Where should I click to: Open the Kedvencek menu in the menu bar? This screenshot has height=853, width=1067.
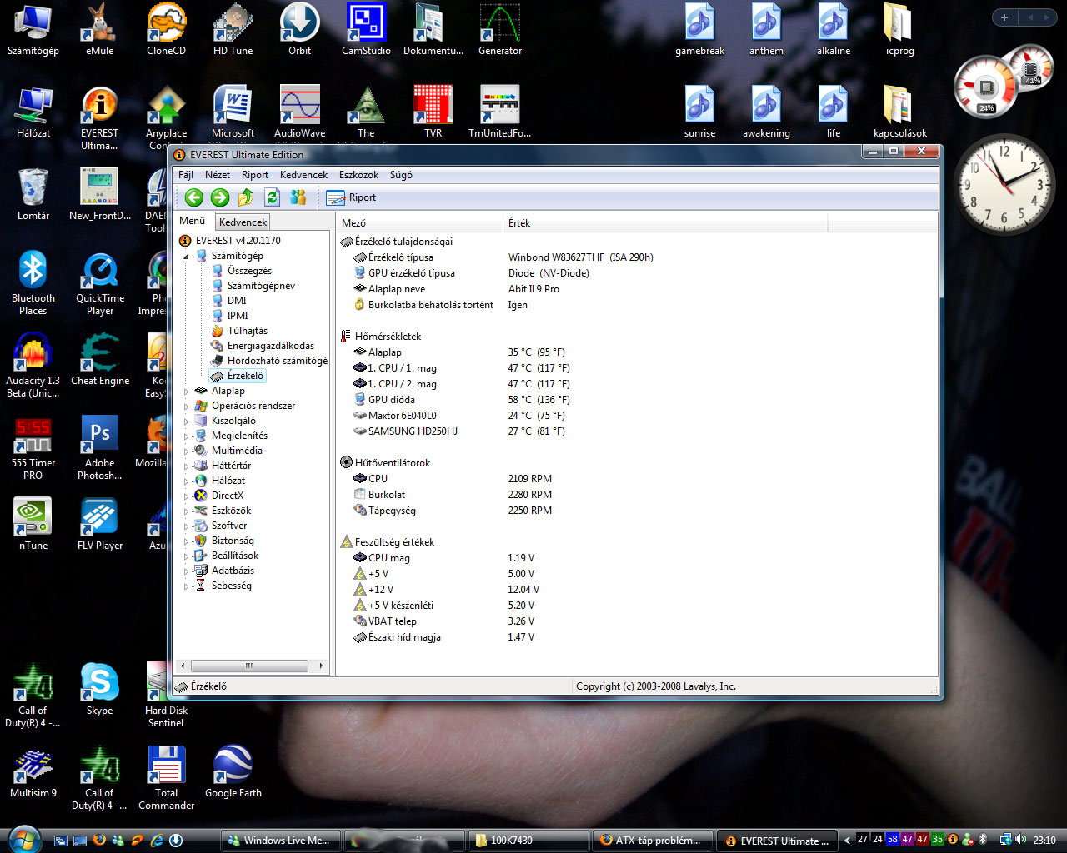tap(303, 175)
